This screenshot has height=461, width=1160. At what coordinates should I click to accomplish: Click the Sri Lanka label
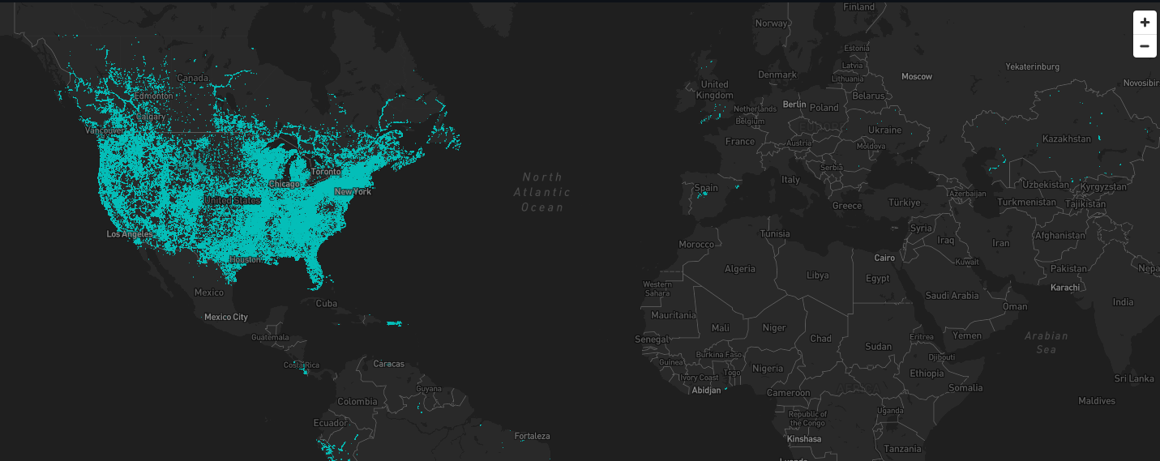click(1134, 378)
